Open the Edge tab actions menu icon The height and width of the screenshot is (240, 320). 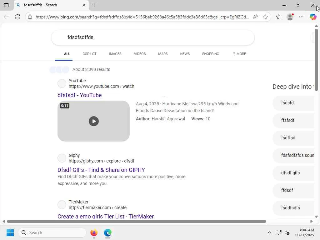coord(6,5)
